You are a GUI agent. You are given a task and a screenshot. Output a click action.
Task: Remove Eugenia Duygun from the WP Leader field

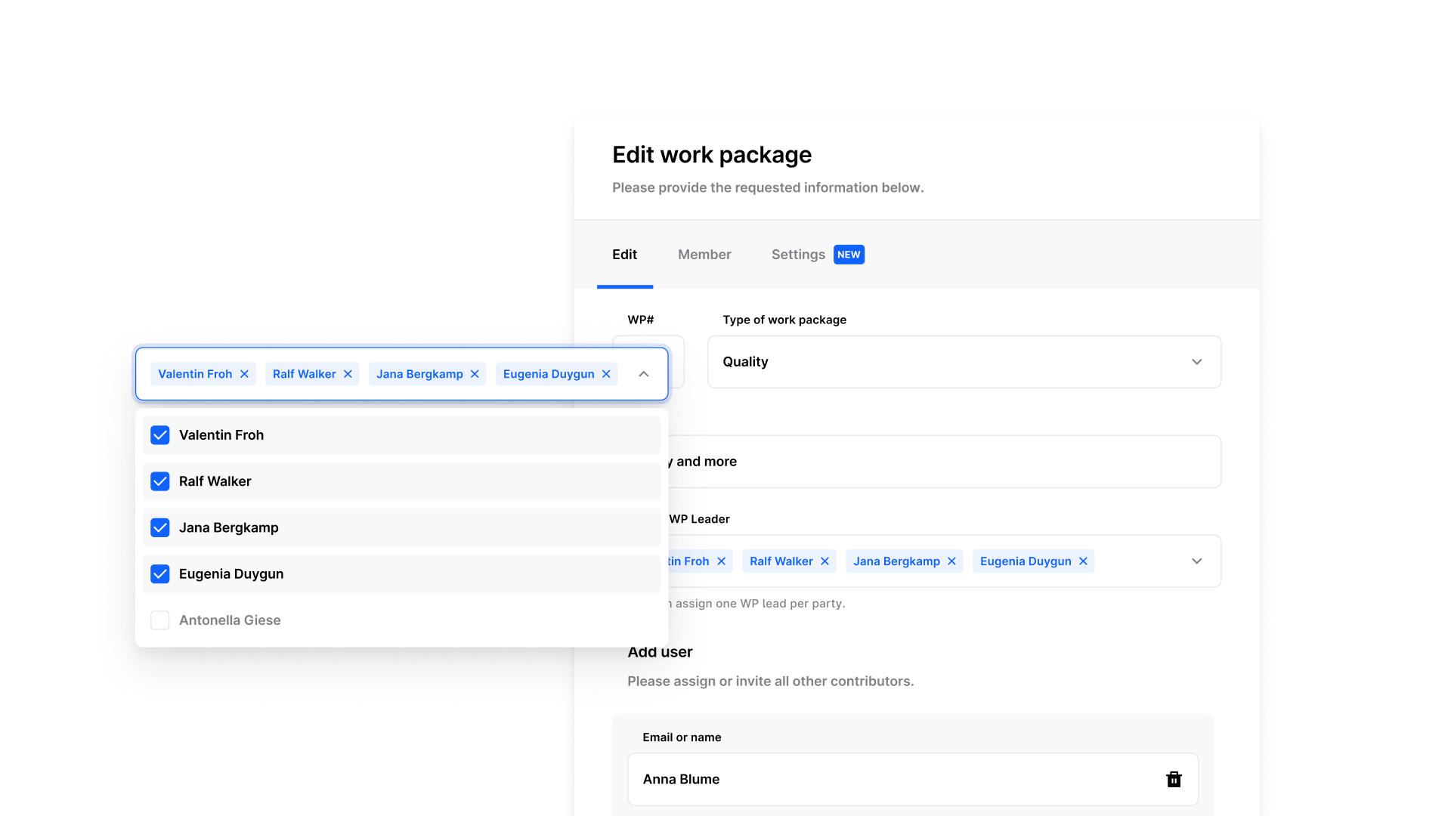(1083, 561)
